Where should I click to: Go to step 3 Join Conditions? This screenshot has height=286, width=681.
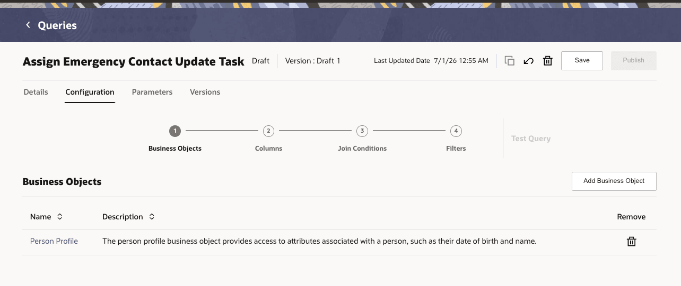[x=362, y=131]
